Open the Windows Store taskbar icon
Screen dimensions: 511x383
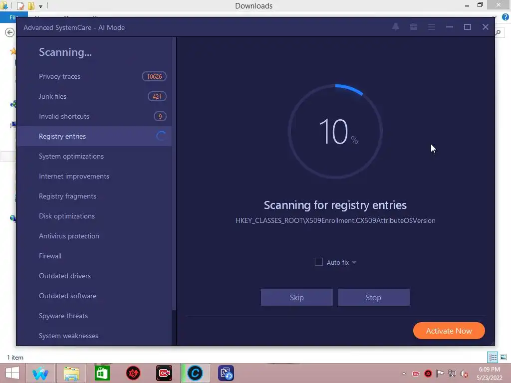click(102, 373)
